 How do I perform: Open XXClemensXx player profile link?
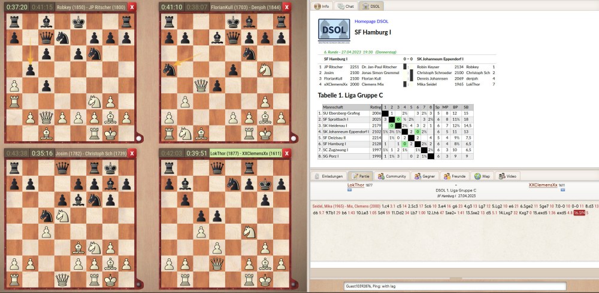pyautogui.click(x=543, y=185)
